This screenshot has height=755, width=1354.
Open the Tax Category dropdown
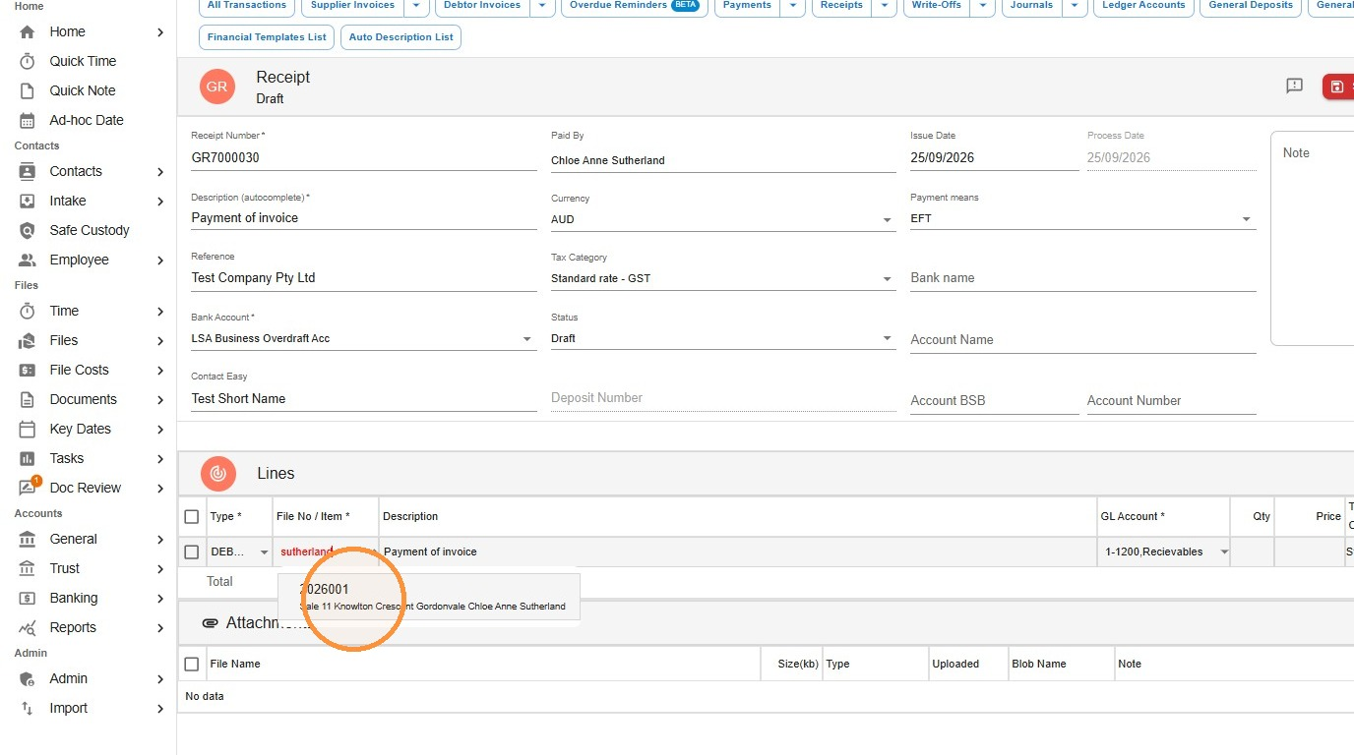722,278
